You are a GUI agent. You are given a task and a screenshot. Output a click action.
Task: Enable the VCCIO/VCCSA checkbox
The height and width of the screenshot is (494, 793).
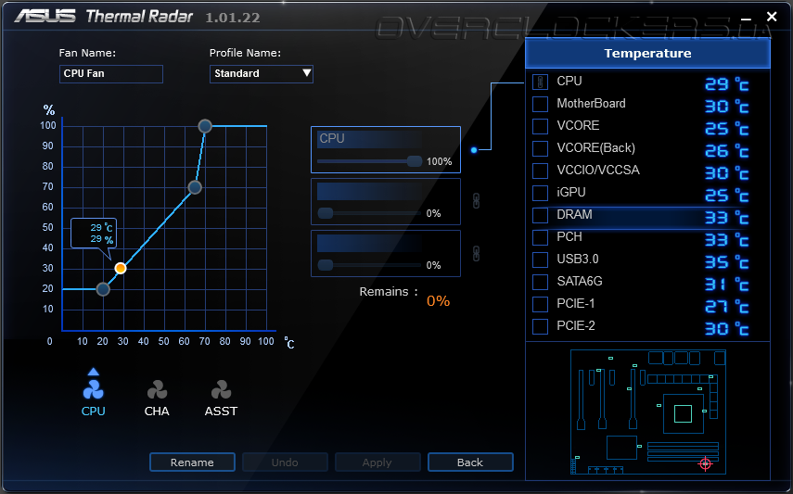tap(540, 171)
